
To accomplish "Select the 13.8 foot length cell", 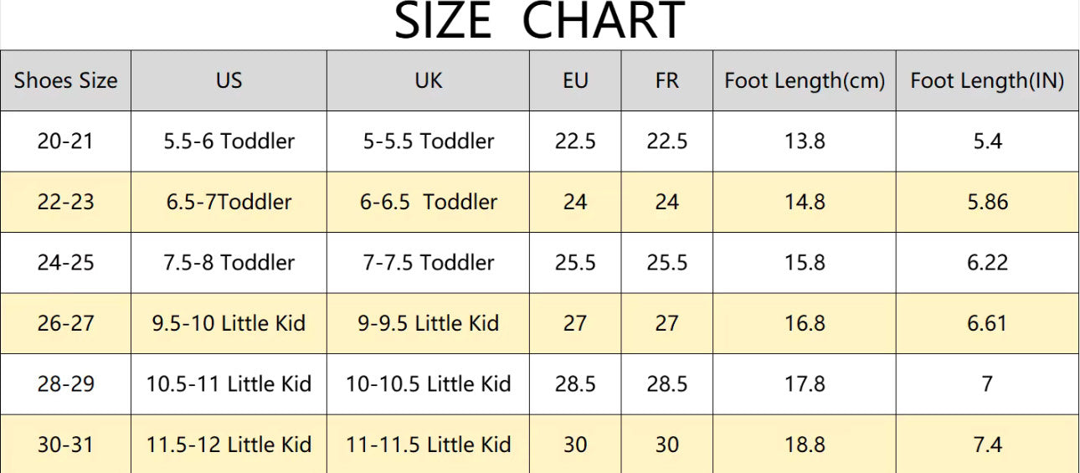I will [x=805, y=141].
